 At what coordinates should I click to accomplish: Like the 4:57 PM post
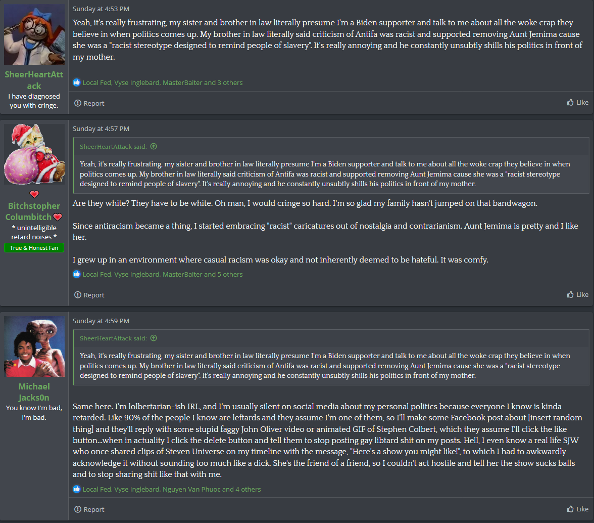click(577, 294)
